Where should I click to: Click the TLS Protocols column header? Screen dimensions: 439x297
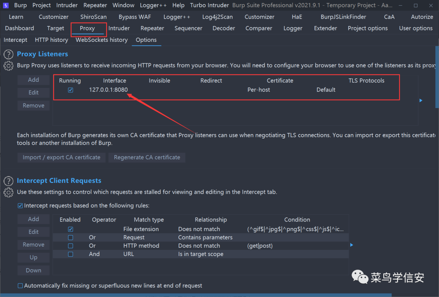(366, 80)
